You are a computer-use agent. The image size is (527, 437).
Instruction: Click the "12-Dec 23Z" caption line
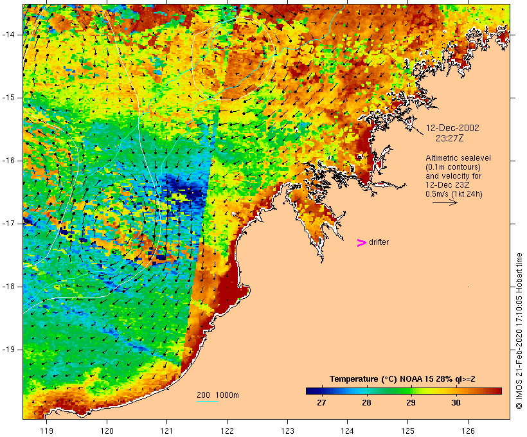coord(447,185)
